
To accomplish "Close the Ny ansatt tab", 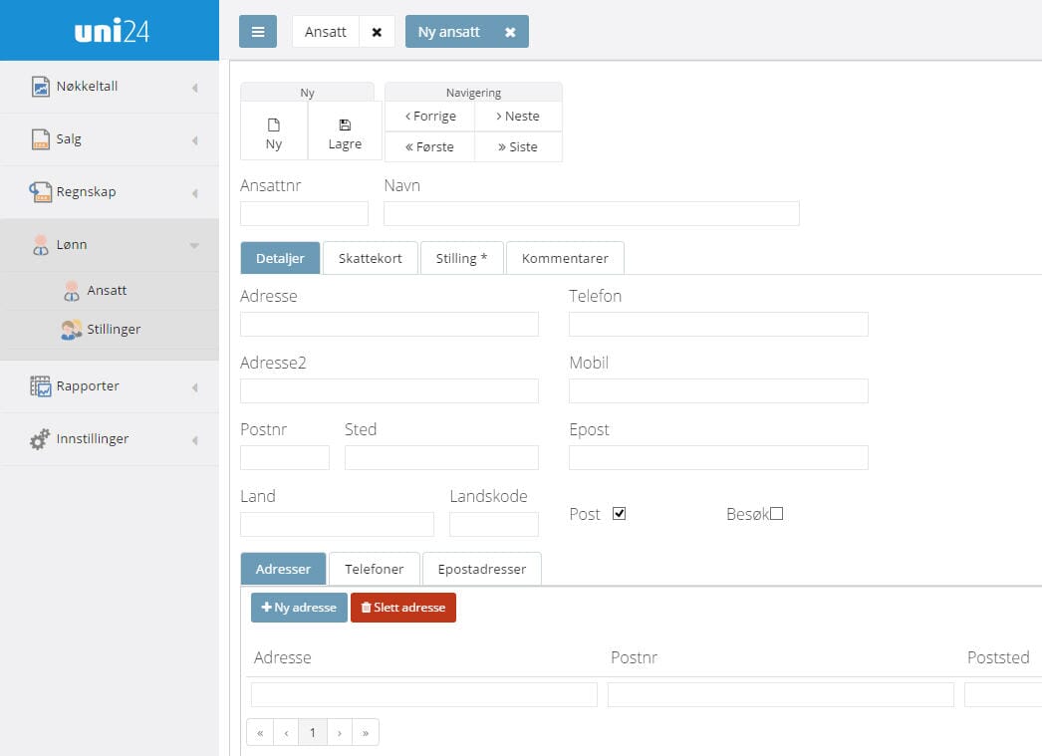I will pos(510,32).
